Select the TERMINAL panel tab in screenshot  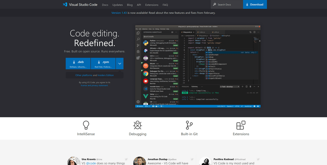coord(195,87)
